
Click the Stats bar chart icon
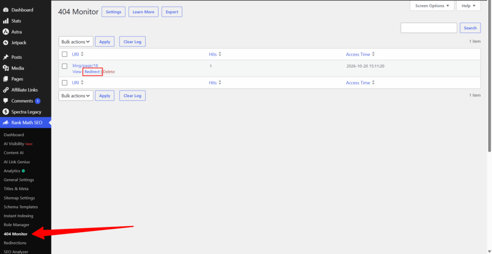(x=6, y=21)
